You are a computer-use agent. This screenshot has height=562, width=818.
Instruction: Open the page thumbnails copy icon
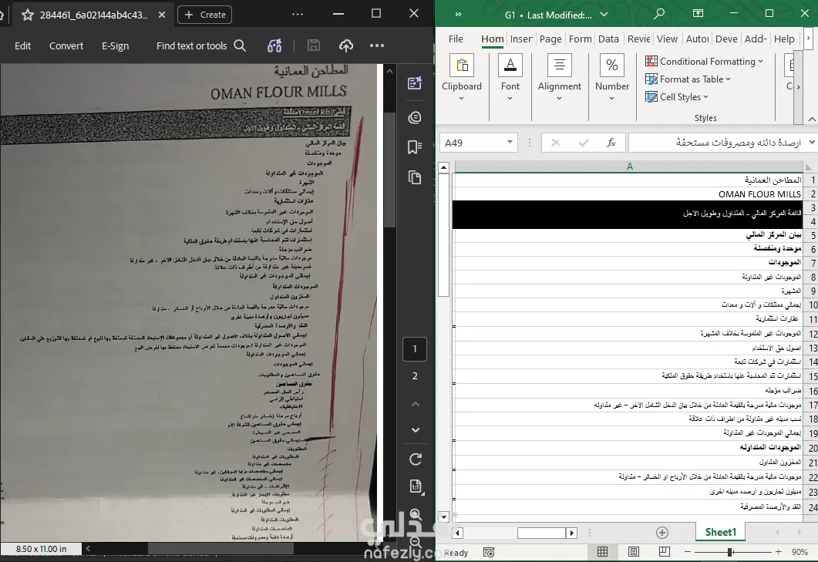(415, 177)
